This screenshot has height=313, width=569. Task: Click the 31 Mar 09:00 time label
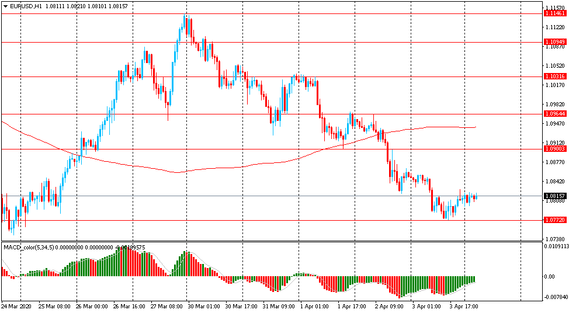tap(279, 306)
